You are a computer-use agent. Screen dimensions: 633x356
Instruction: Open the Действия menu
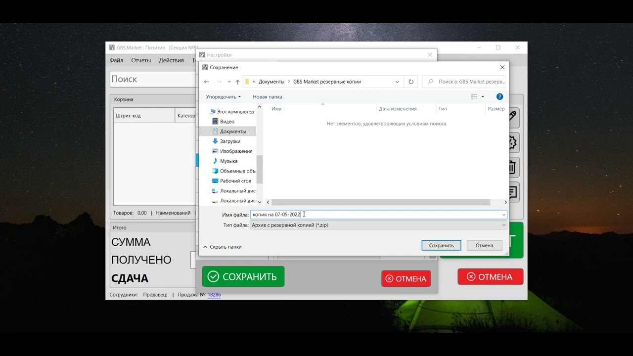click(x=171, y=60)
